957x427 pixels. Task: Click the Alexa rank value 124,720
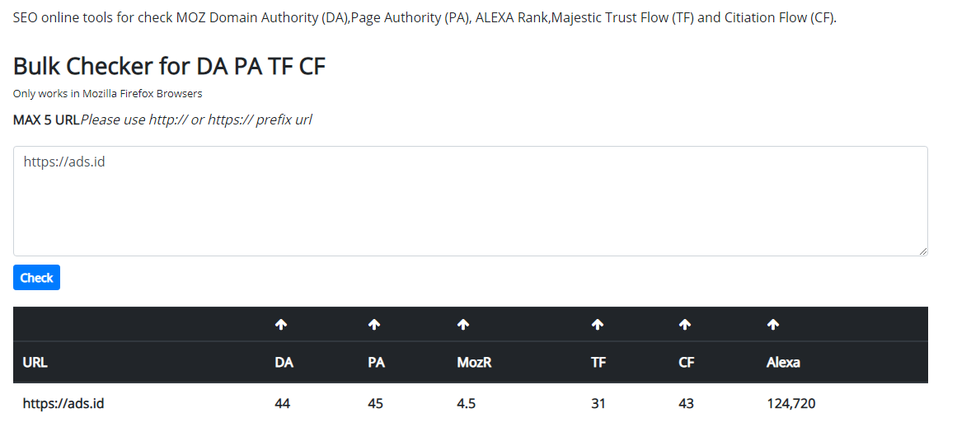tap(791, 404)
